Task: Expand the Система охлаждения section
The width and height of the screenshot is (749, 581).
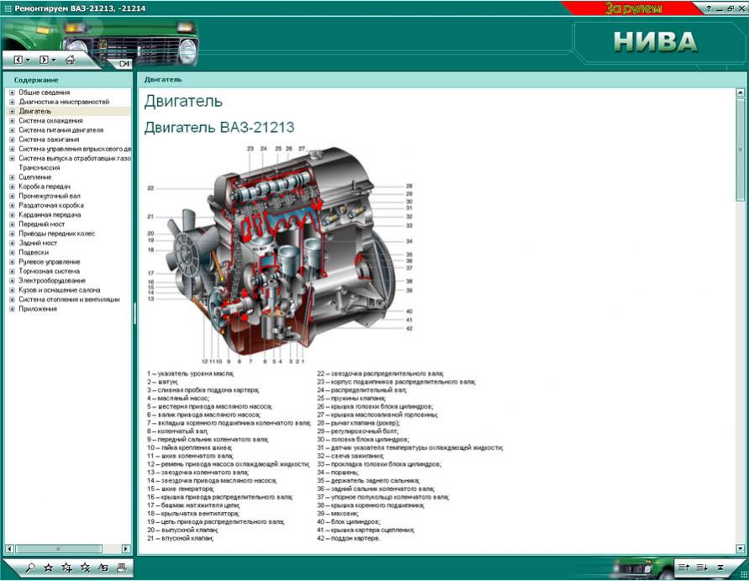Action: click(12, 121)
